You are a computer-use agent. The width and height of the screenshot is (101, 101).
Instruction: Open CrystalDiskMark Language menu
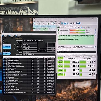click(84, 54)
